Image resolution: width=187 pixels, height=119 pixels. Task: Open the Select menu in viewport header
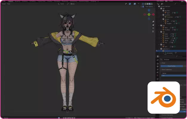click(x=4, y=4)
